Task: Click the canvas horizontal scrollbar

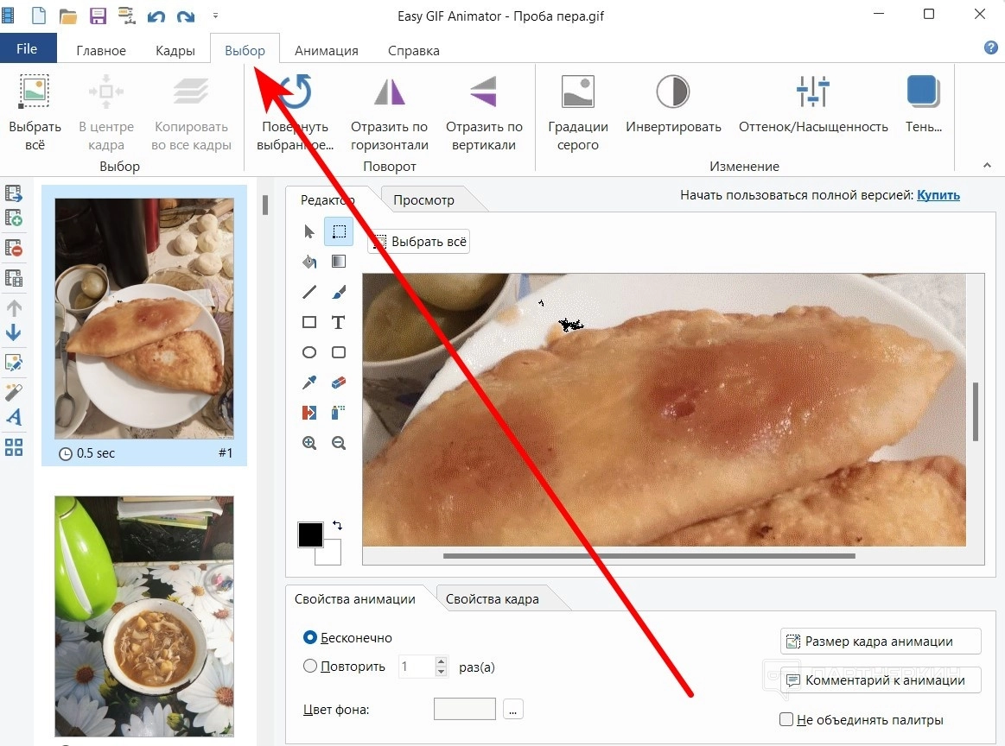Action: 649,556
